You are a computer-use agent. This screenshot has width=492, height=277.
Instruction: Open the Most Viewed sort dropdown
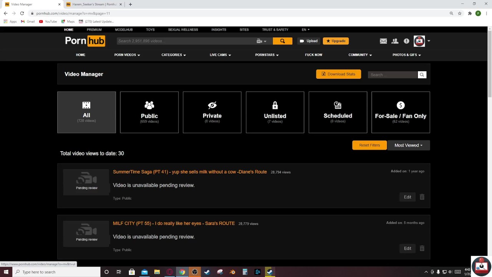pyautogui.click(x=409, y=145)
